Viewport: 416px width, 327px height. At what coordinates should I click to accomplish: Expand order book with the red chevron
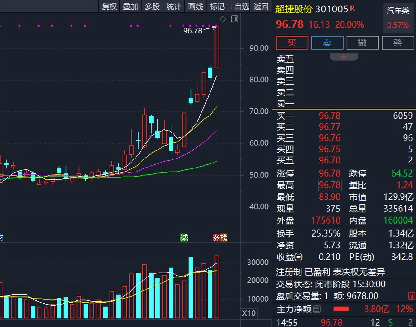coord(344,57)
